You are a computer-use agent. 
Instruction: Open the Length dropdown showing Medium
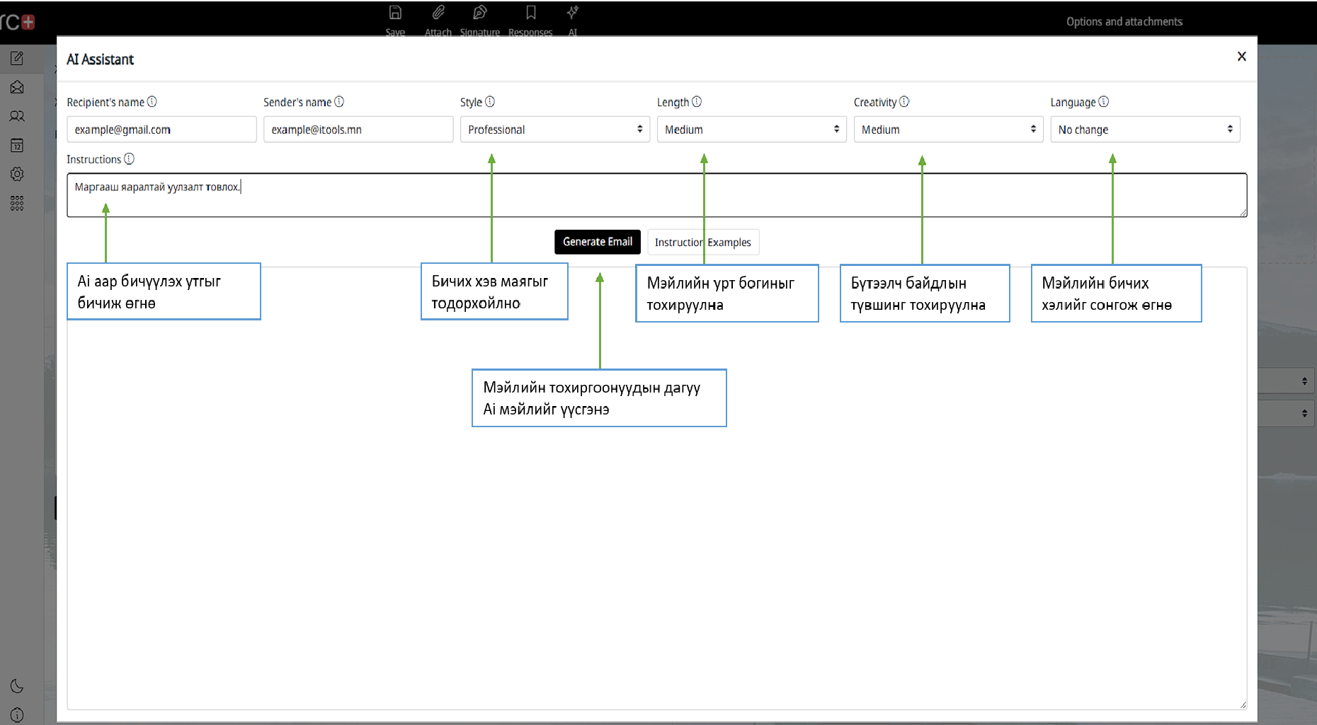(x=752, y=129)
